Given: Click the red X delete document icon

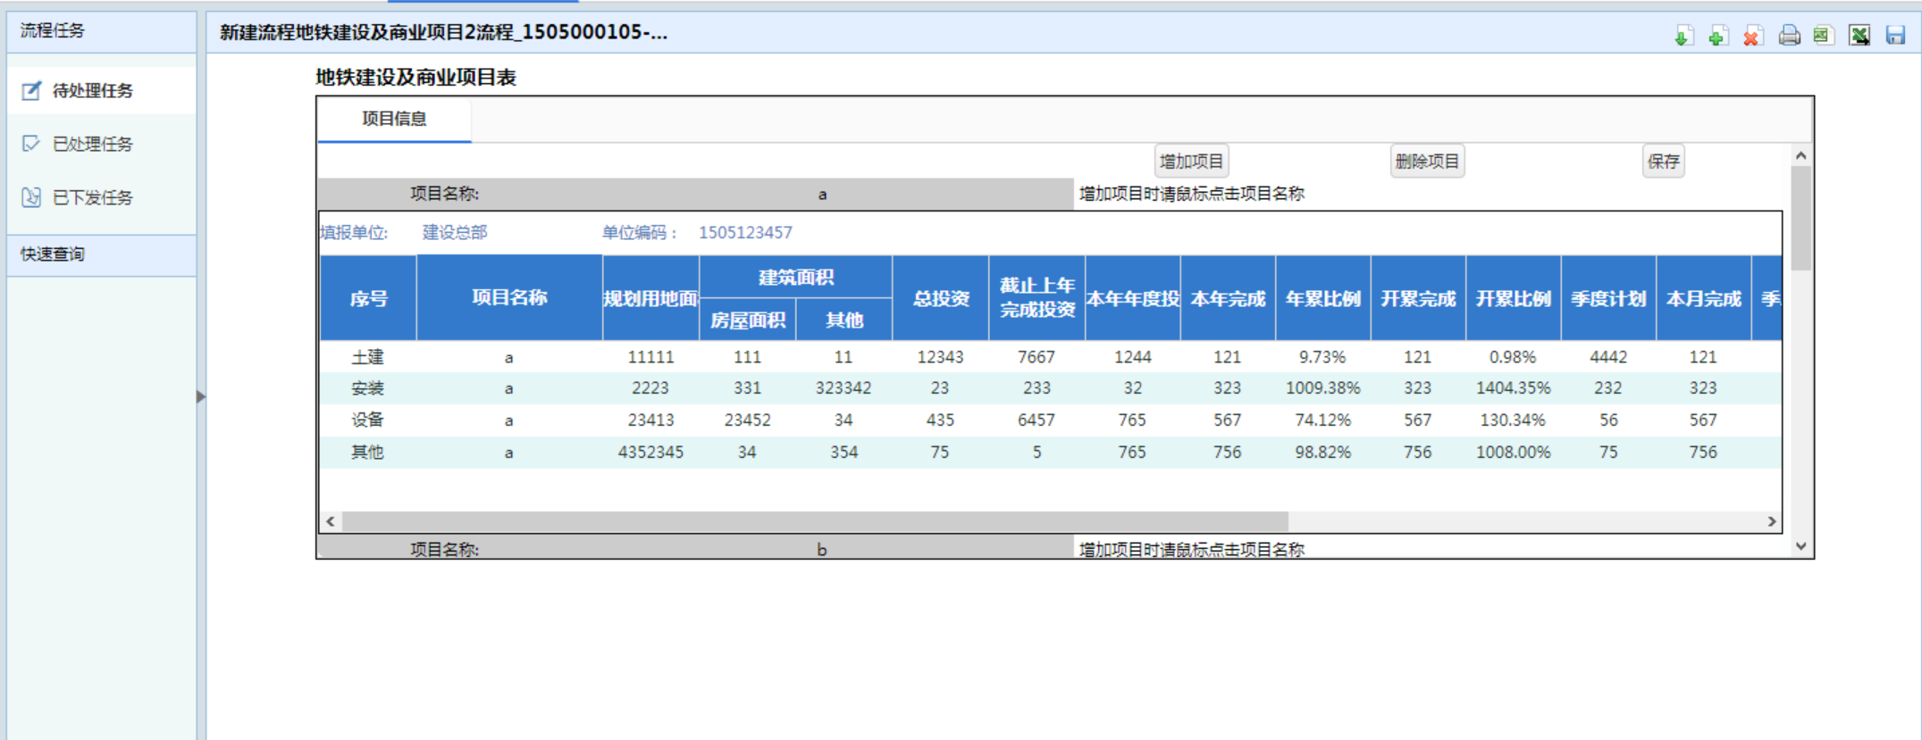Looking at the screenshot, I should tap(1752, 36).
